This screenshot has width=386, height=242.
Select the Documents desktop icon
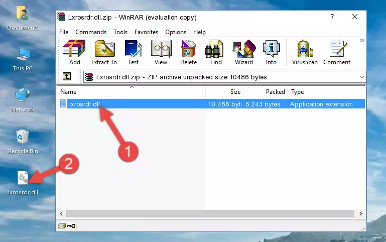click(23, 19)
